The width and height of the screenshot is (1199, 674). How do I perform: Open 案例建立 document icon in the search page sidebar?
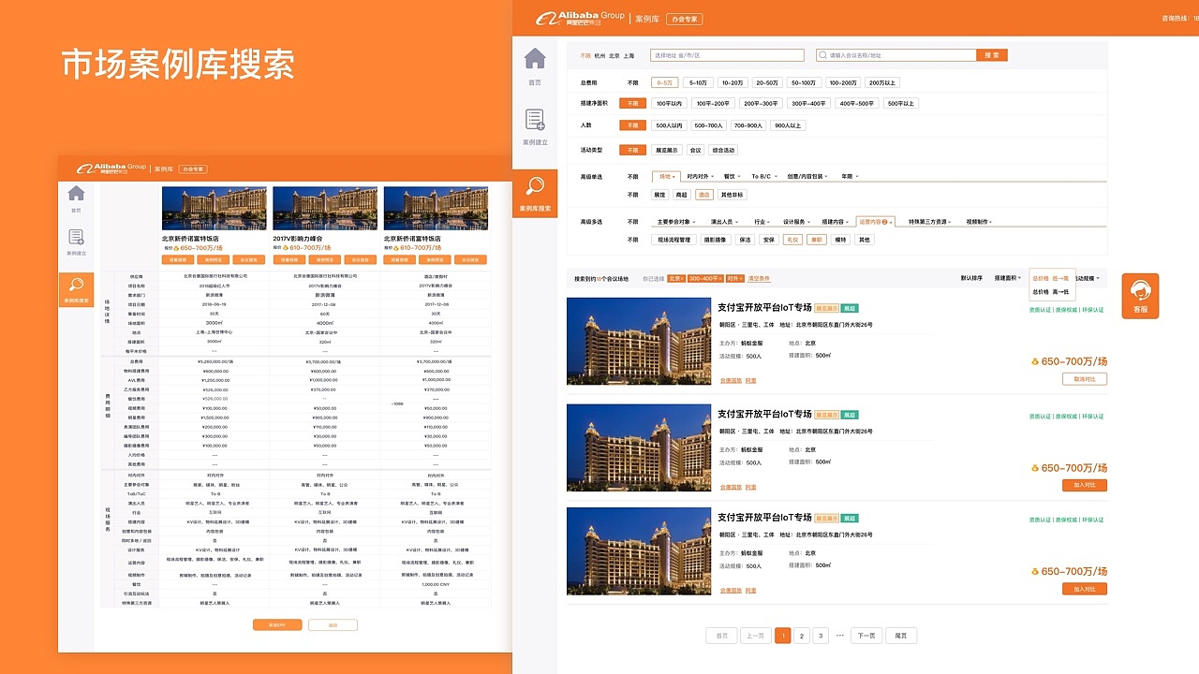[x=535, y=119]
